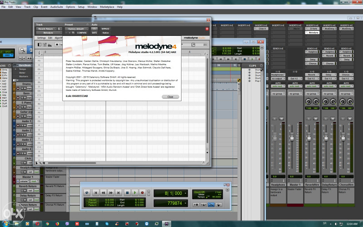Toggle MIDI Merge button in Transport
The height and width of the screenshot is (227, 363).
219,205
